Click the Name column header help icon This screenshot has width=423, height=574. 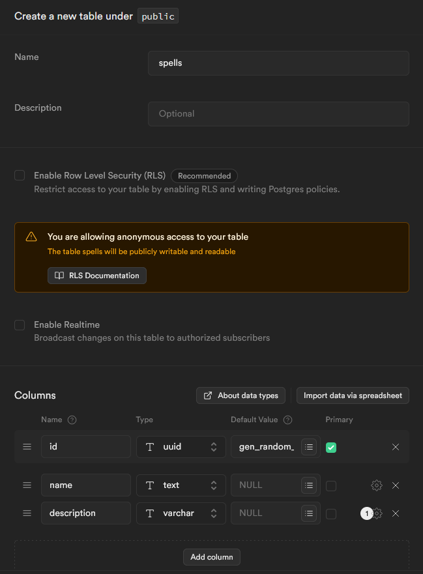coord(72,420)
